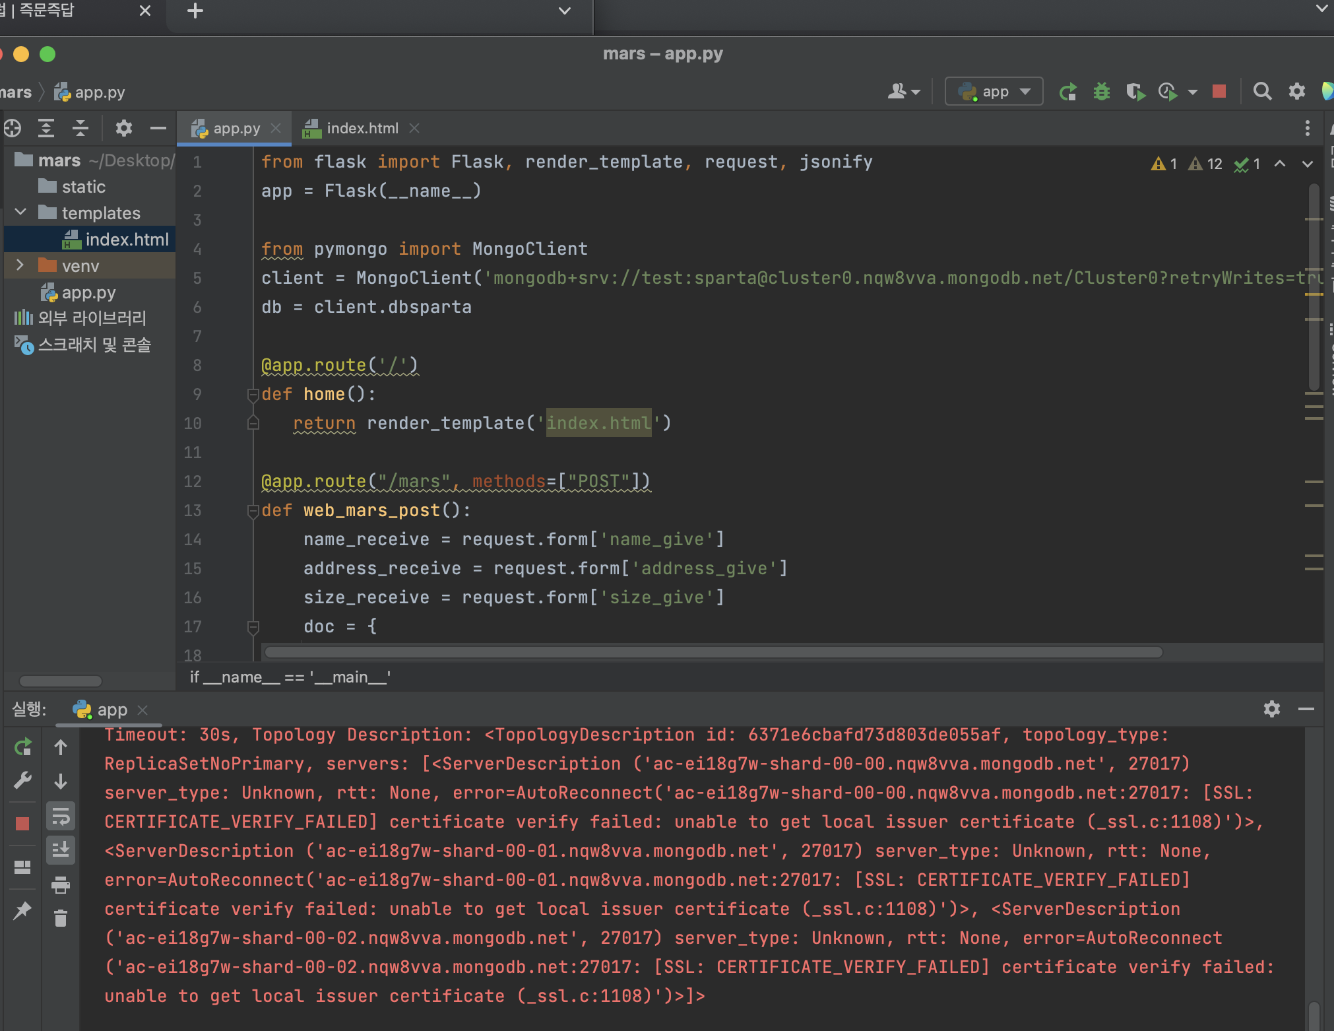
Task: Place cursor in 'index.html' string
Action: [x=598, y=423]
